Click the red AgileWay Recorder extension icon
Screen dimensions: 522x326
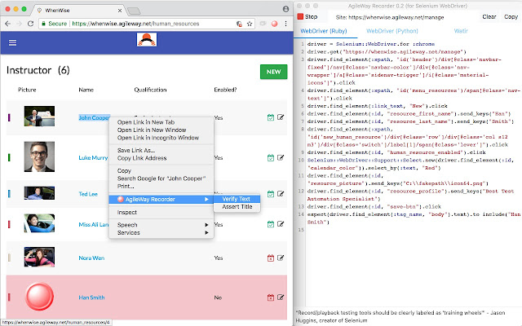(x=274, y=24)
